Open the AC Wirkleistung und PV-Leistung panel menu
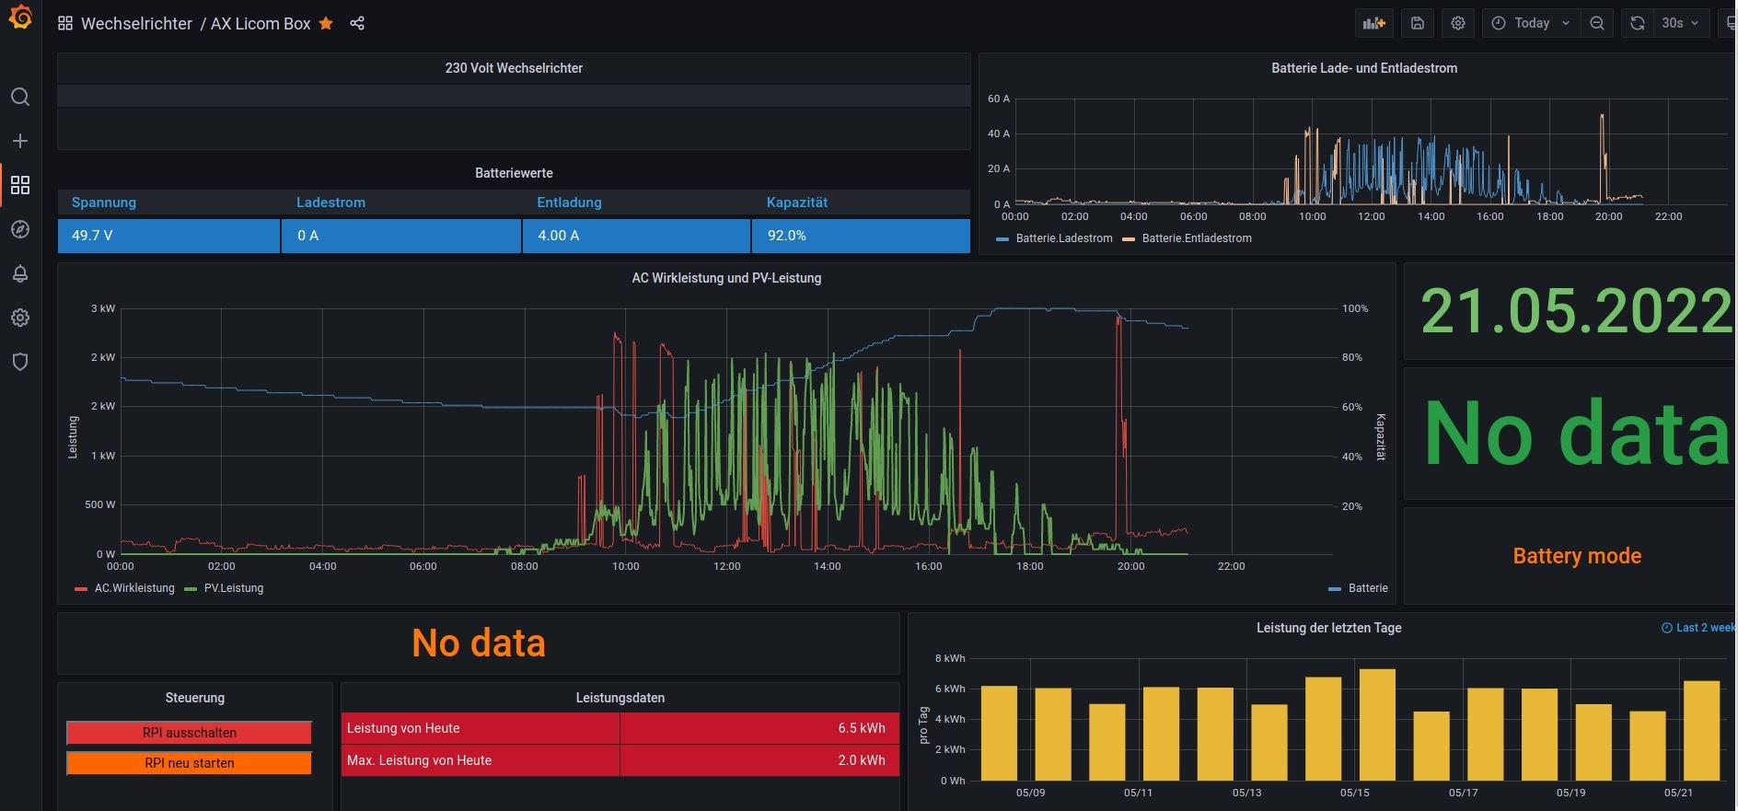 (725, 278)
